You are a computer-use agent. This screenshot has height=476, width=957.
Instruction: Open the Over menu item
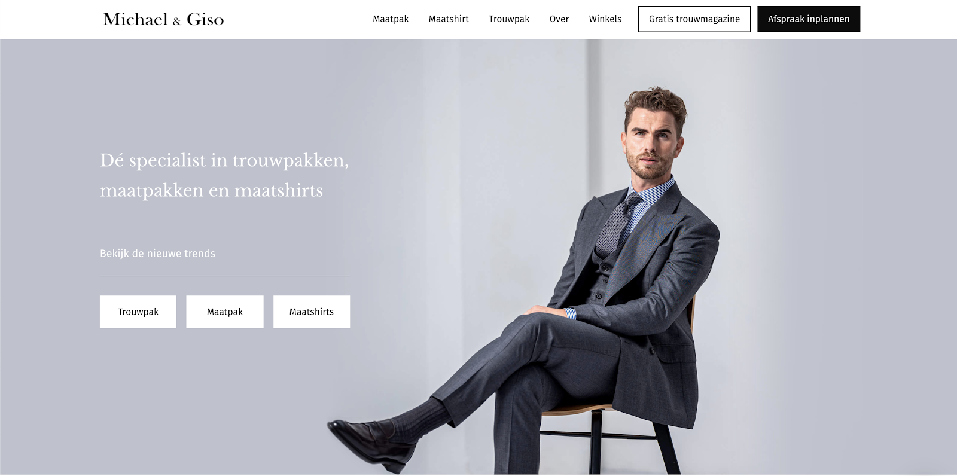click(x=559, y=19)
